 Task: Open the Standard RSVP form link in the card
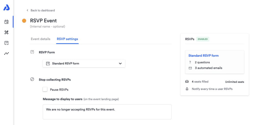[203, 56]
